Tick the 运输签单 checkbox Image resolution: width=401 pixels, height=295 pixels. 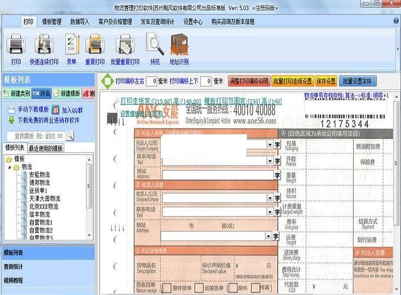pos(199,288)
